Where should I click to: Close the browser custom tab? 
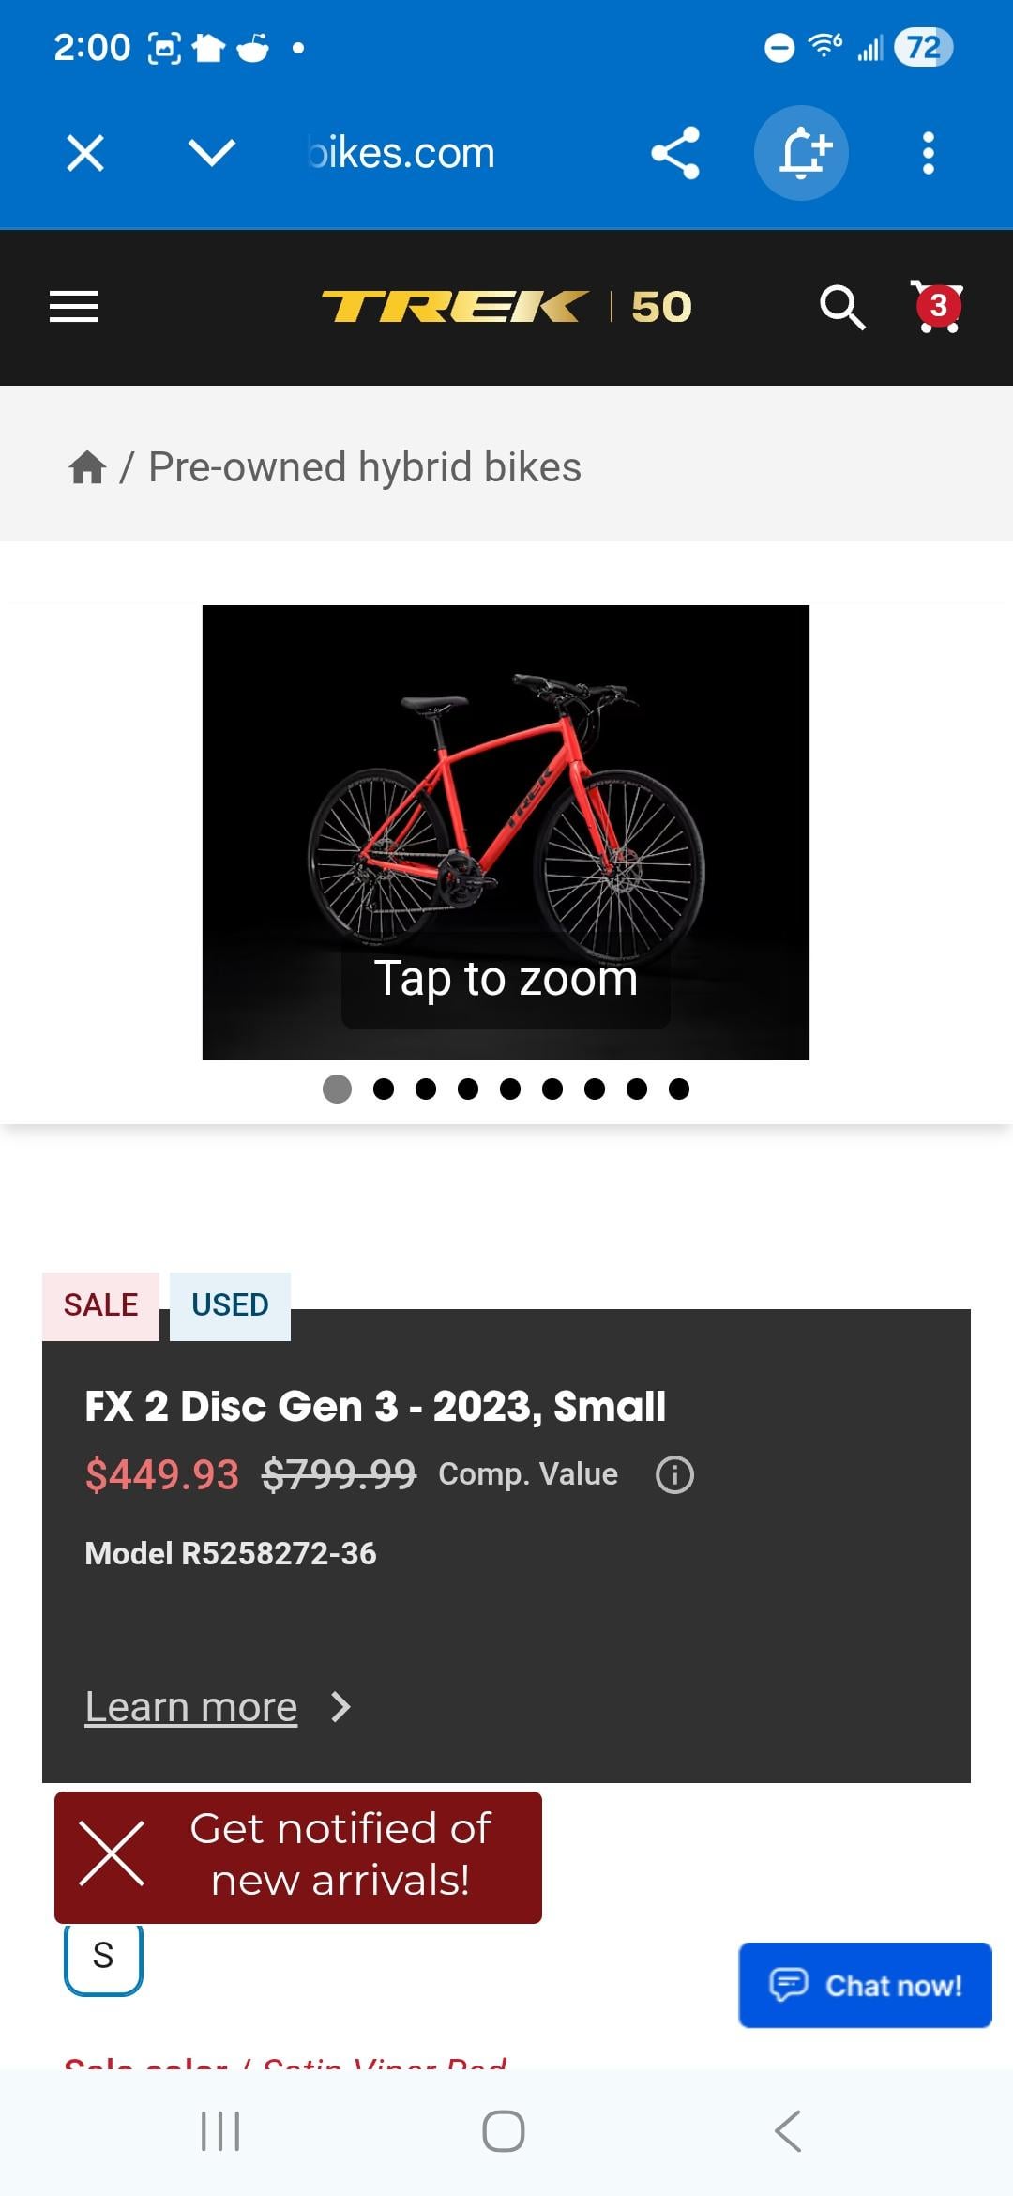click(x=85, y=153)
